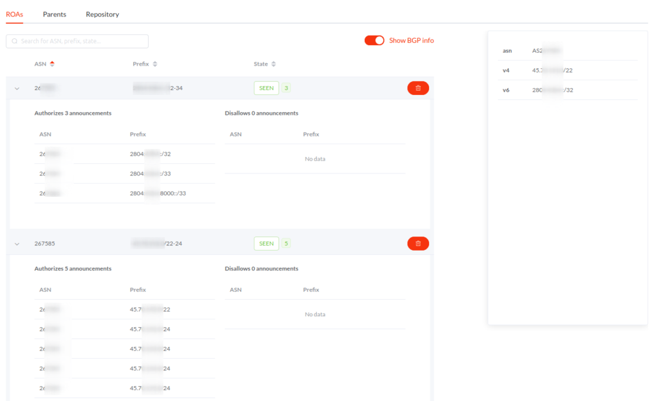
Task: Disable the Show BGP info toggle
Action: click(x=374, y=40)
